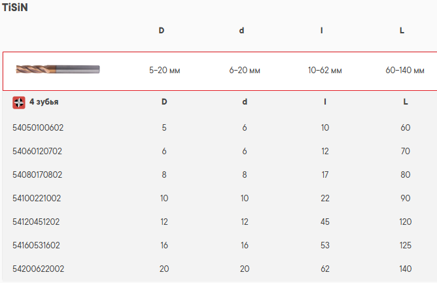Select article number 54060120702
The width and height of the screenshot is (437, 283).
(37, 151)
